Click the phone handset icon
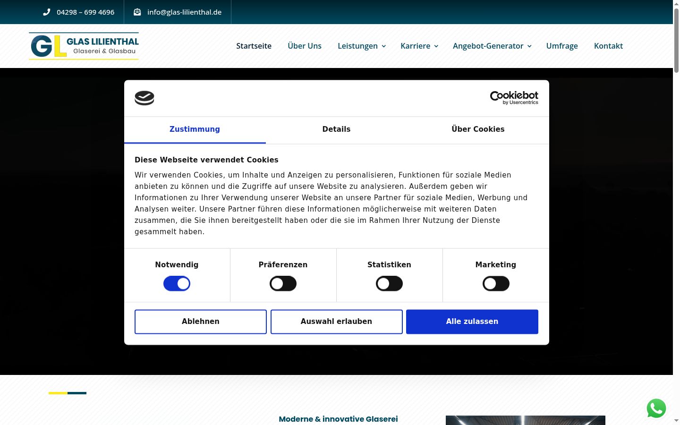Screen dimensions: 680x425 [46, 12]
